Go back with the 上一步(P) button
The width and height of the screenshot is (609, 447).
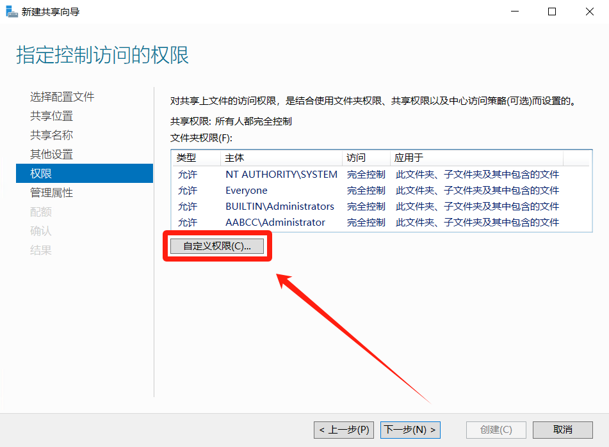(345, 430)
